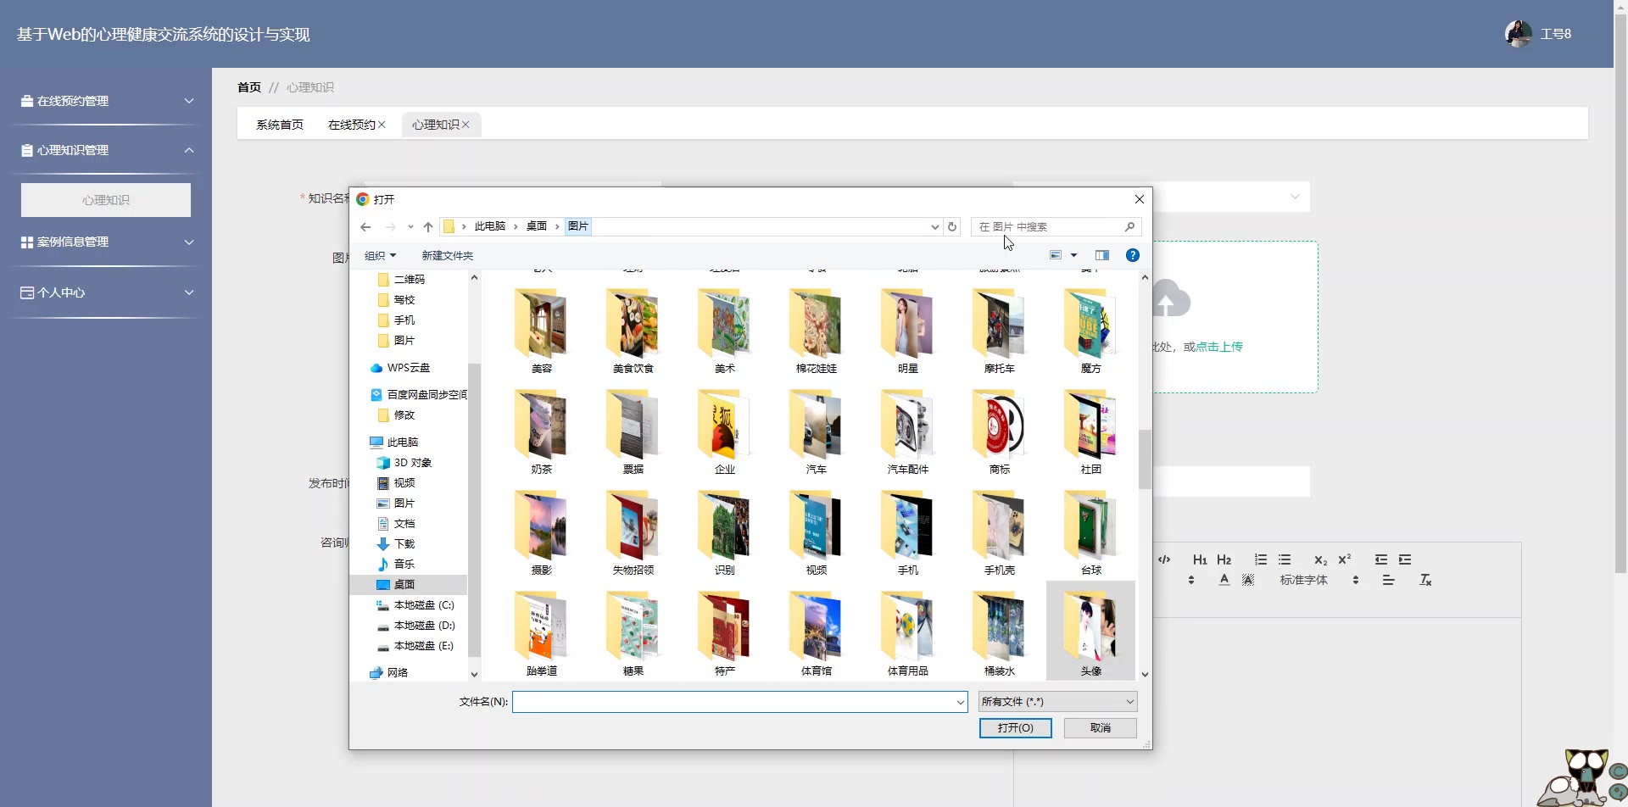Select the 商标 folder icon

[x=999, y=425]
